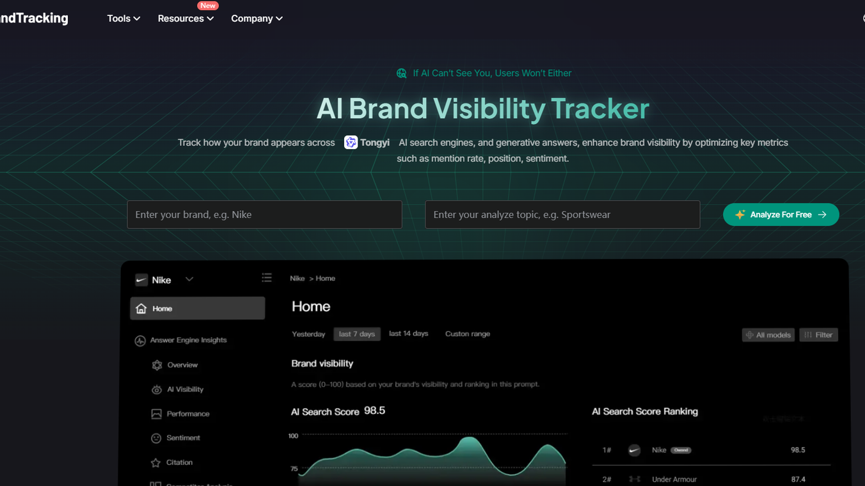Open the Company menu
865x486 pixels.
(256, 18)
